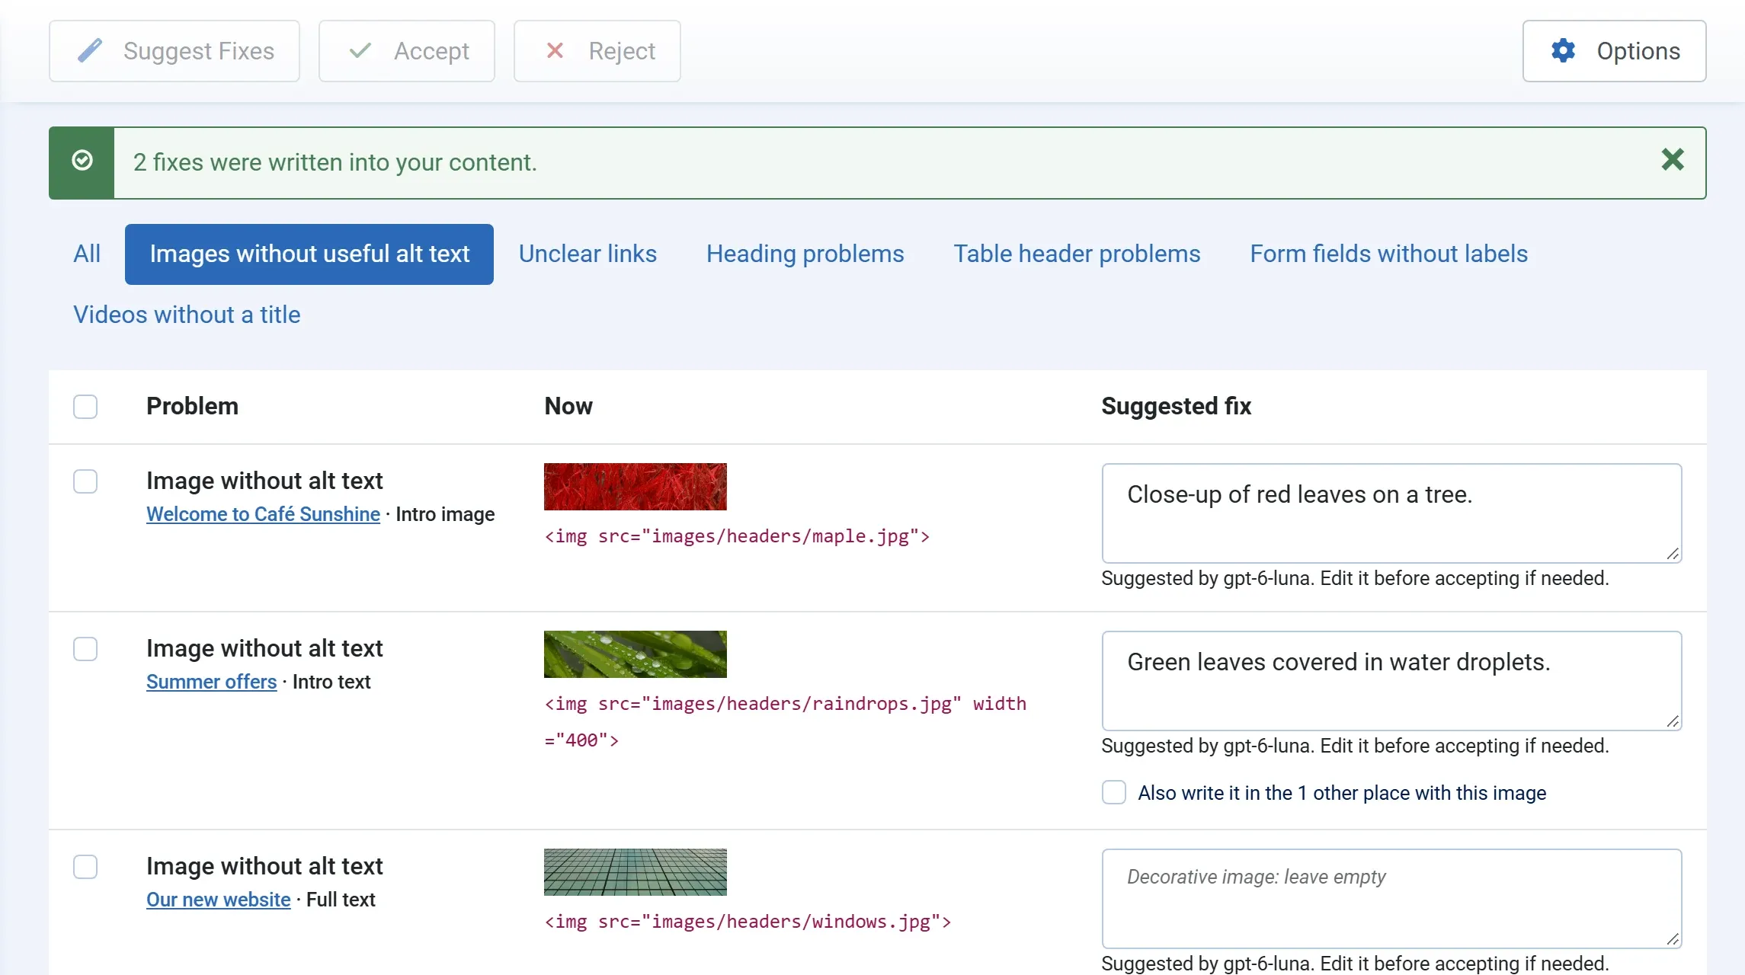This screenshot has height=975, width=1745.
Task: Check the Our new website row checkbox
Action: click(85, 867)
